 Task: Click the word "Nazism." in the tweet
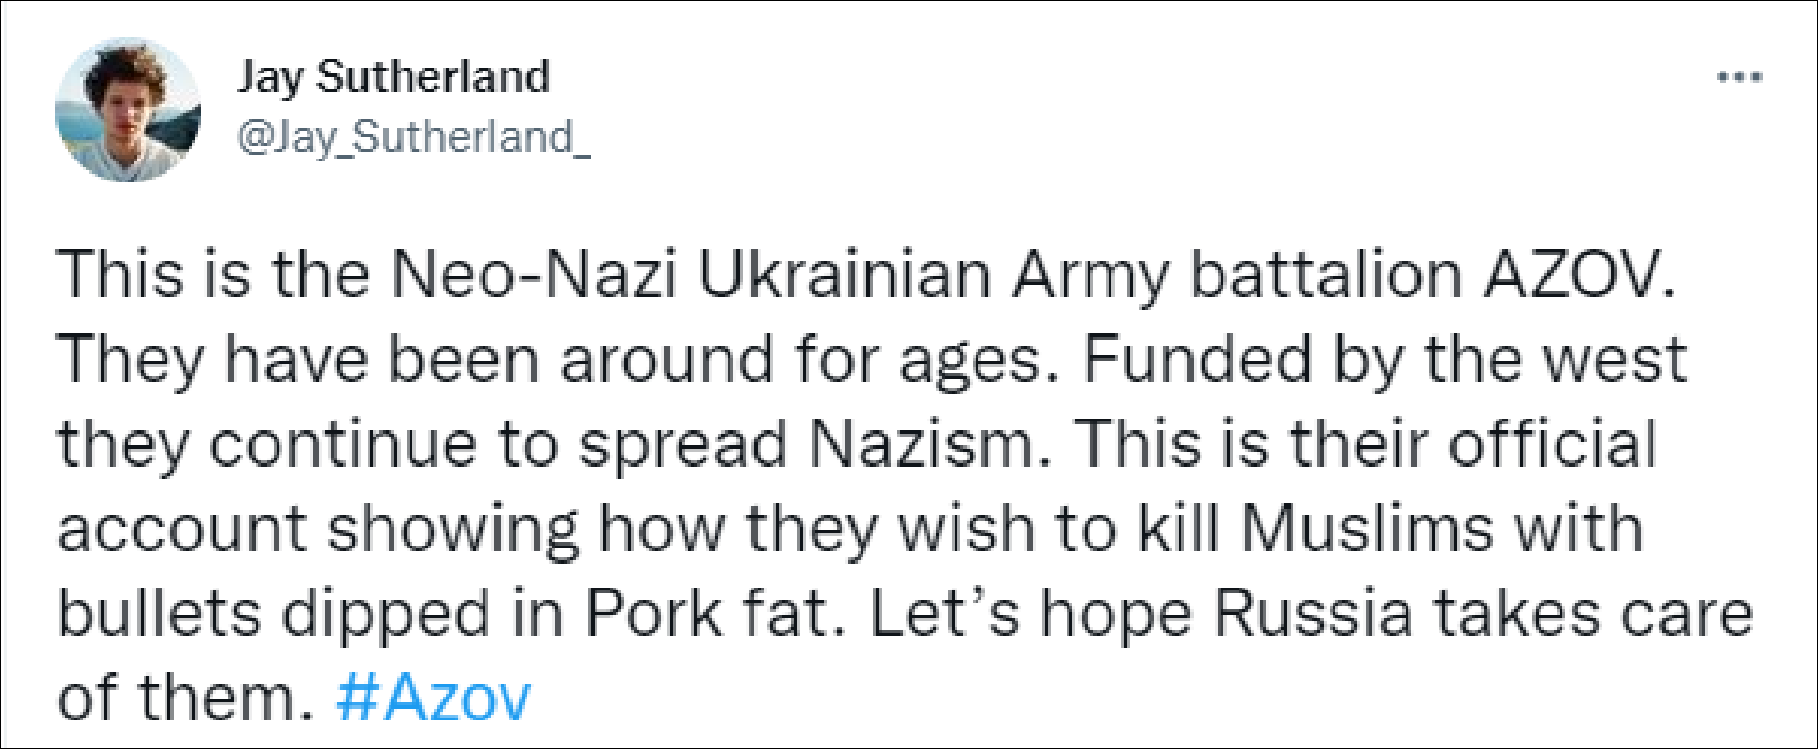tap(929, 444)
